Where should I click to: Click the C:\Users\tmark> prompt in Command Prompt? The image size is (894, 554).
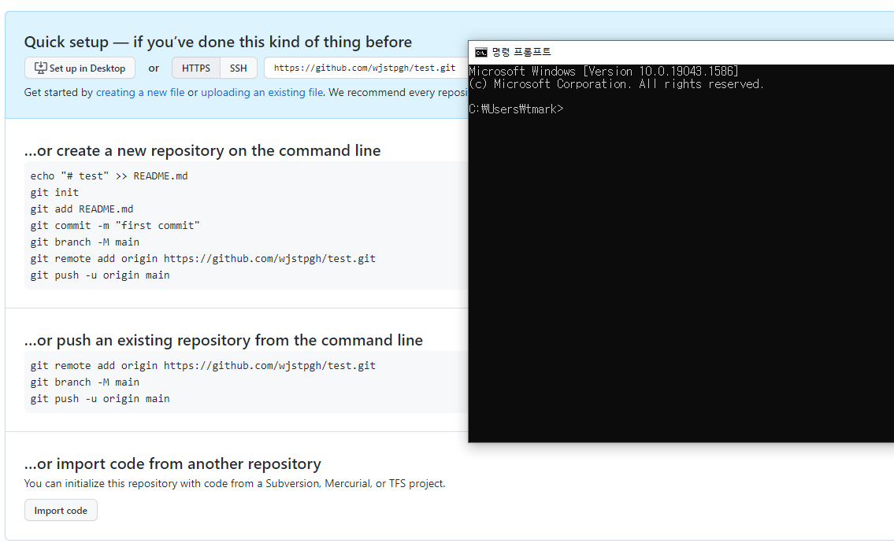516,109
